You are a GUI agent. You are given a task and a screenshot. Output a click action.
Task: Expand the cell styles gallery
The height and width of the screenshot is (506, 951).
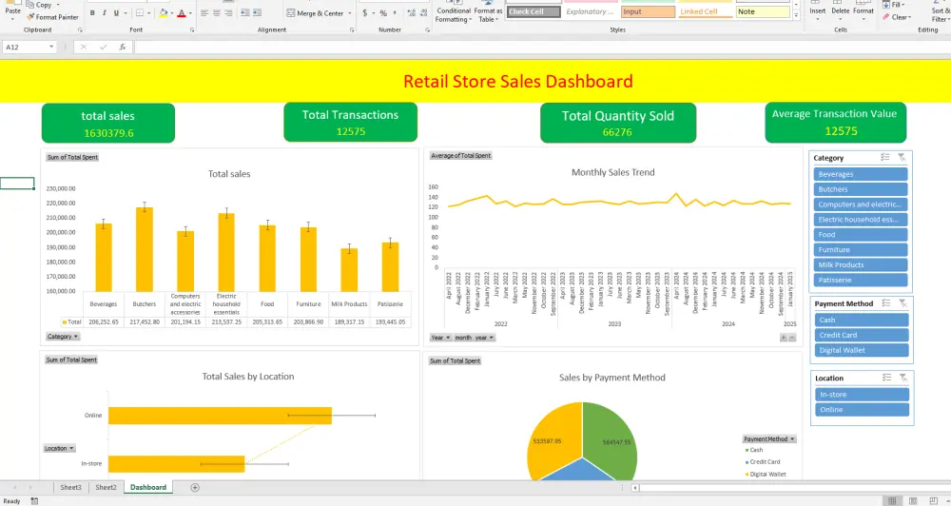tap(796, 16)
